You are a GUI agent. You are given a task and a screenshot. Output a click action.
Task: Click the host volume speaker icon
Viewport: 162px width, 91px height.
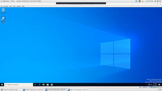(158, 1)
